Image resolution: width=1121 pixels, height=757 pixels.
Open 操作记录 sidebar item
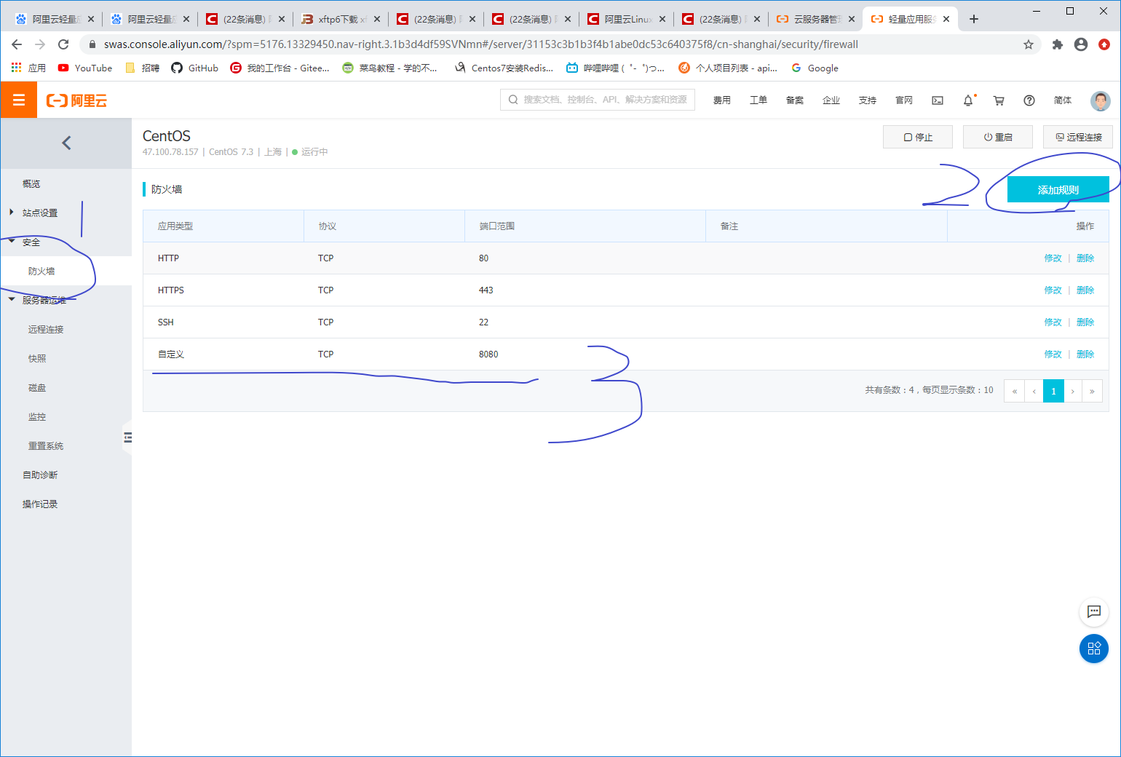pos(40,504)
